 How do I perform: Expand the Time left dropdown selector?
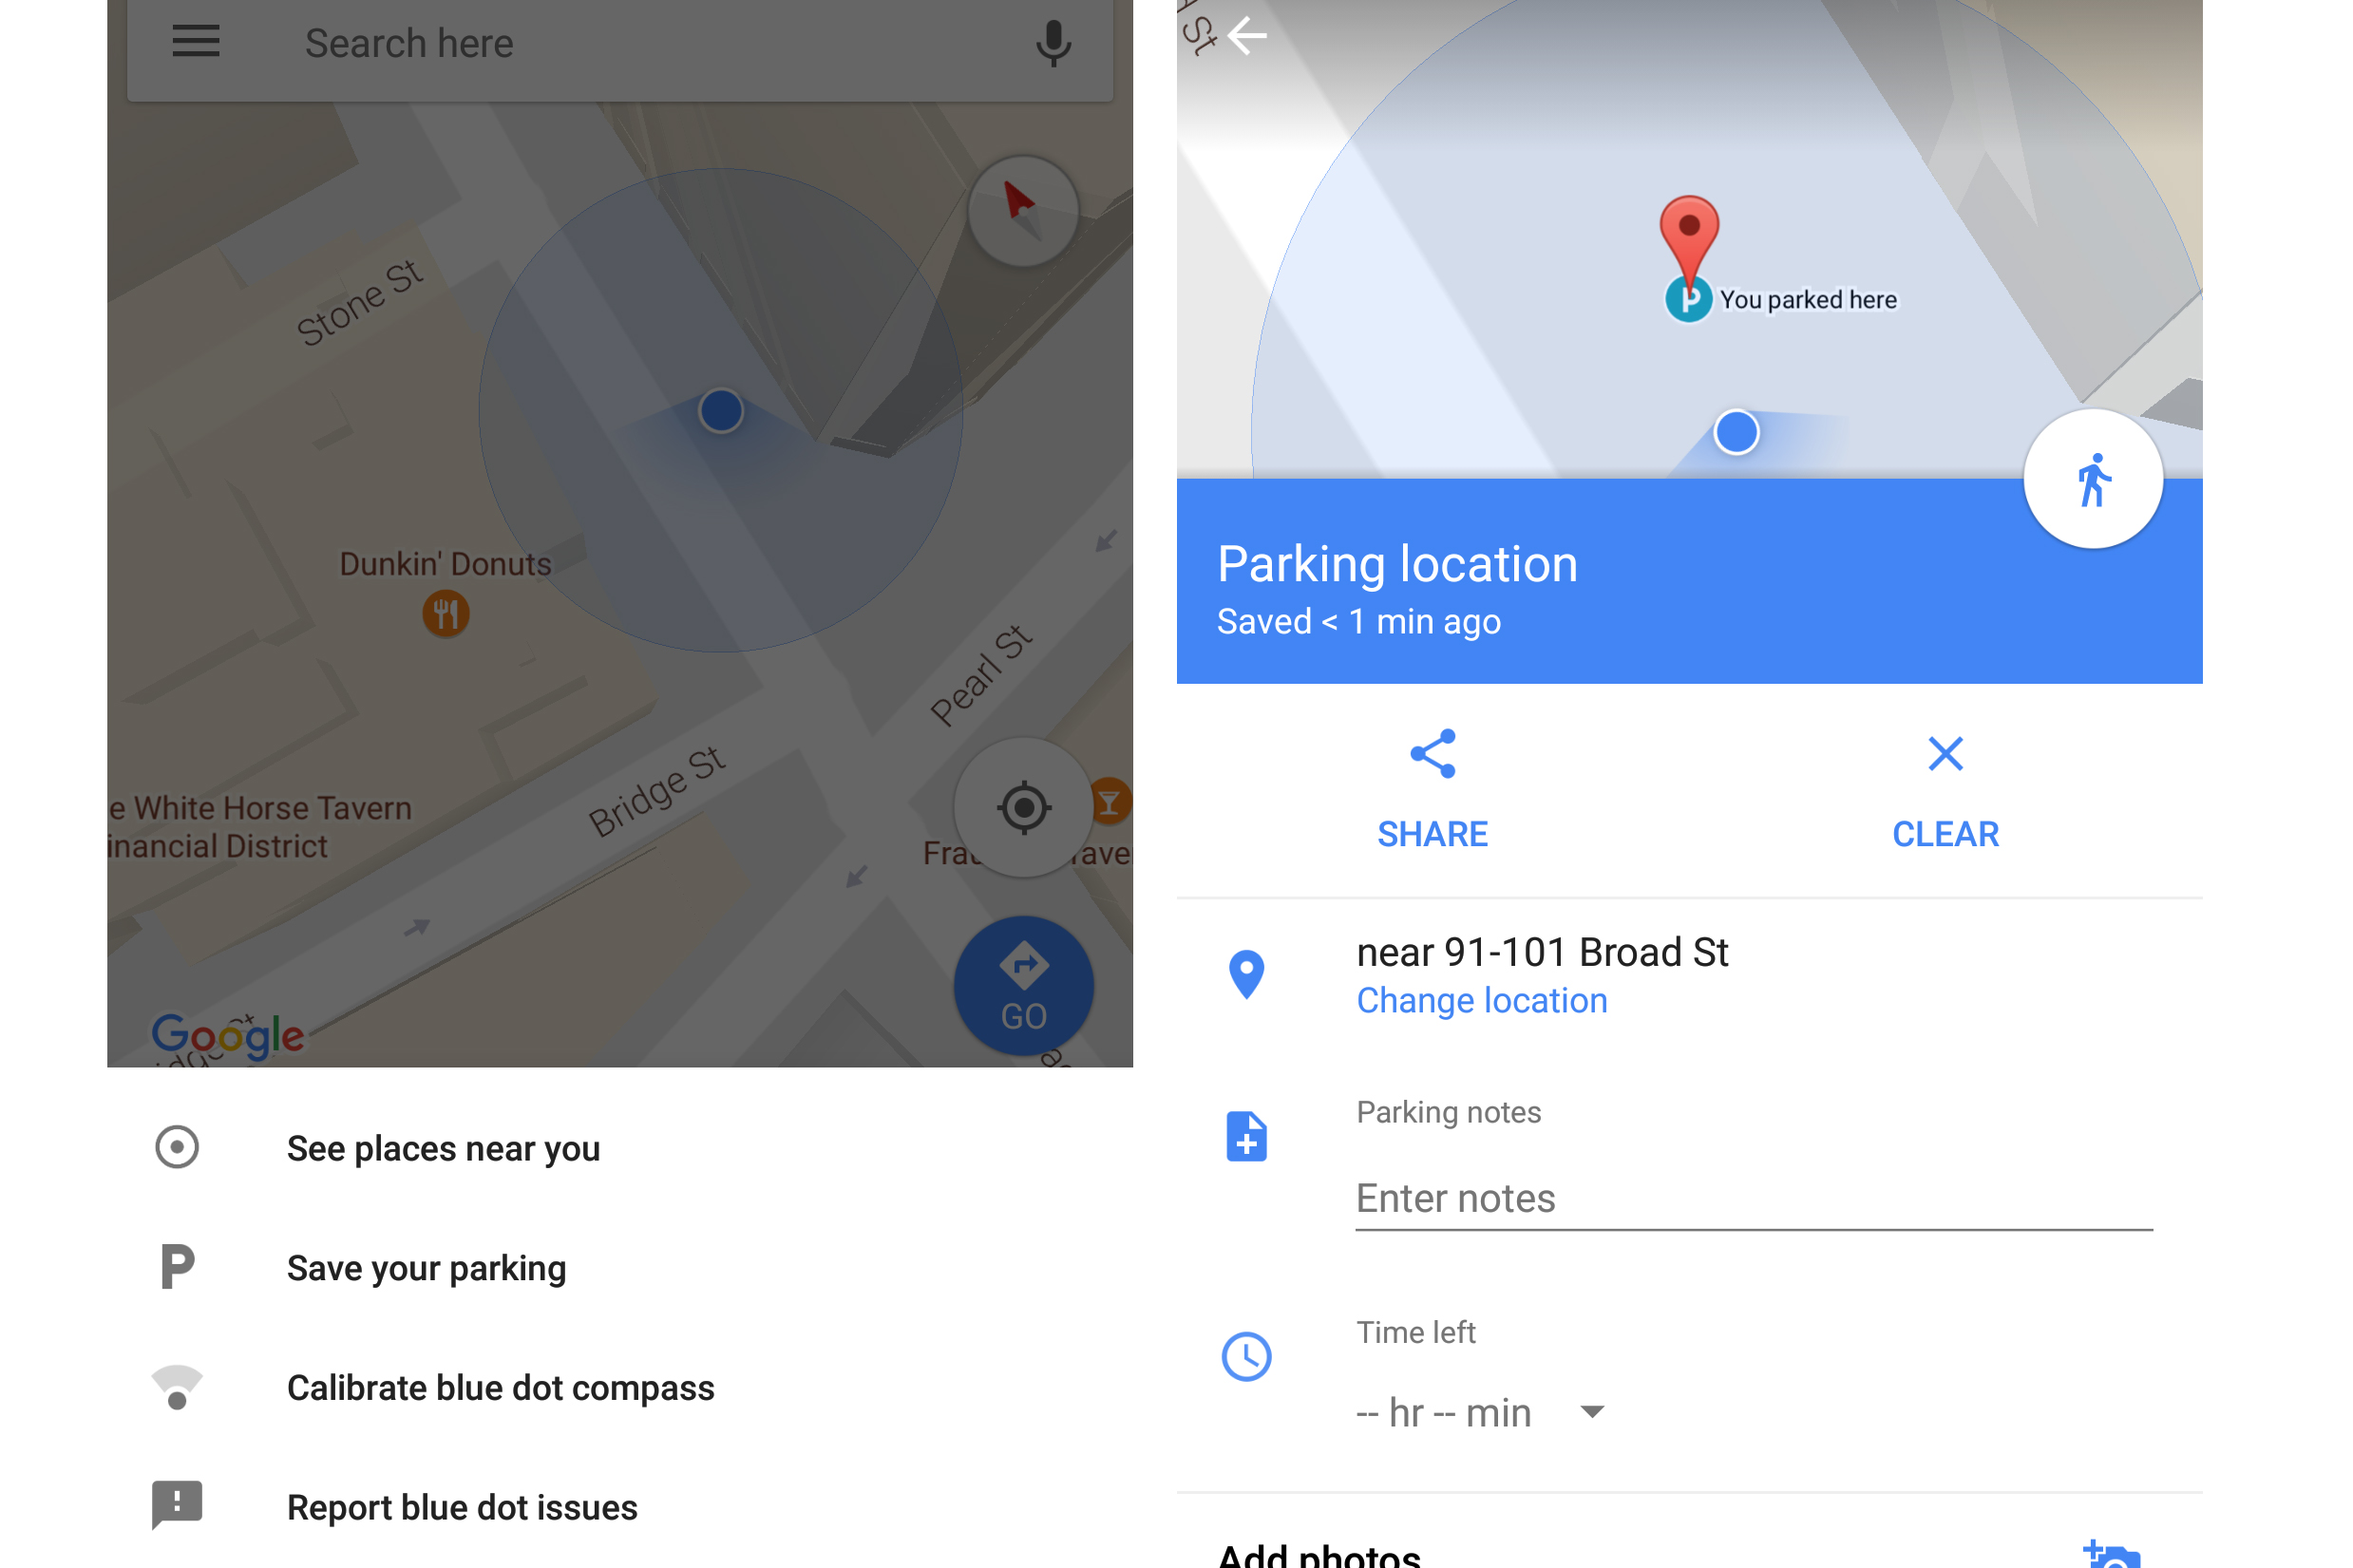click(x=1596, y=1383)
